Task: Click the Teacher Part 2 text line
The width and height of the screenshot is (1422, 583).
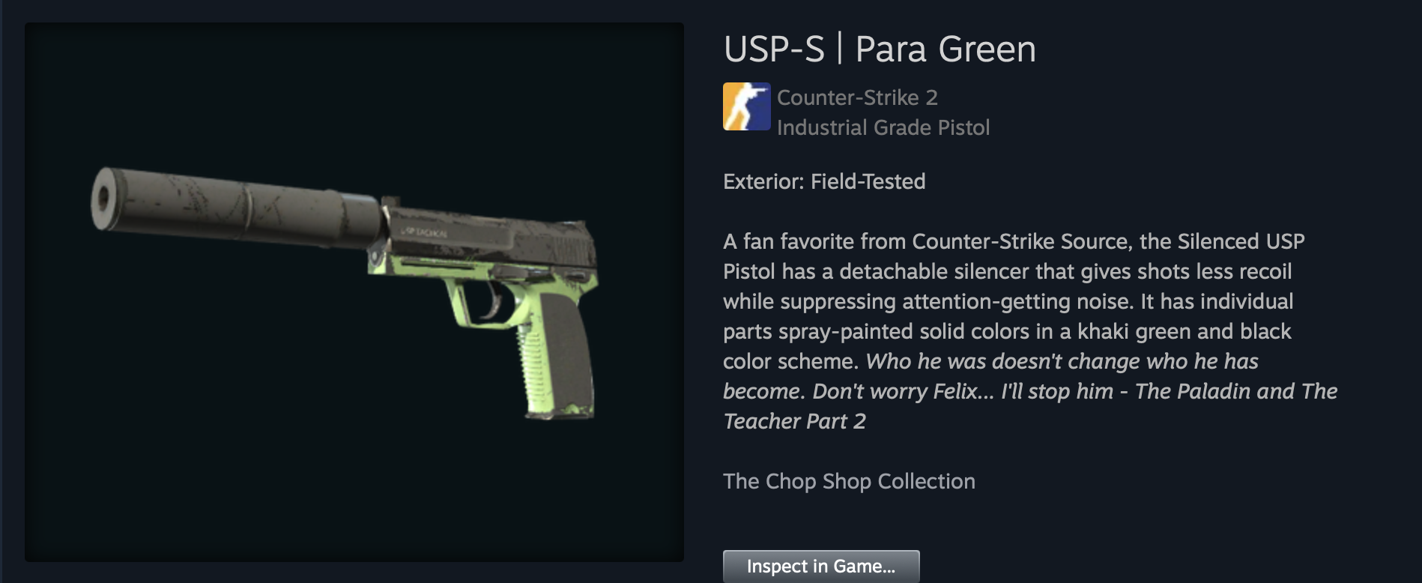Action: click(x=794, y=421)
